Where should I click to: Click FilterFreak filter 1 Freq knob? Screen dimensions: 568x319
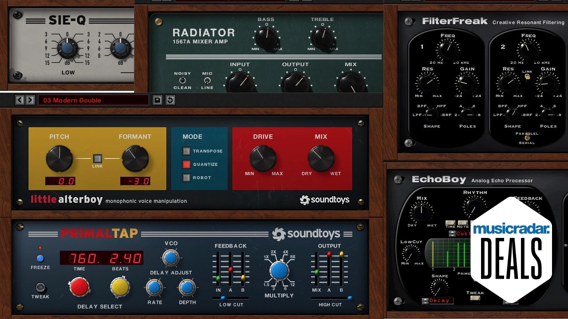[x=447, y=49]
